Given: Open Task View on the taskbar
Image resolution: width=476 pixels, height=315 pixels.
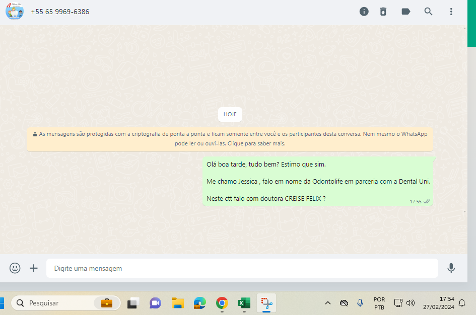Looking at the screenshot, I should coord(133,303).
